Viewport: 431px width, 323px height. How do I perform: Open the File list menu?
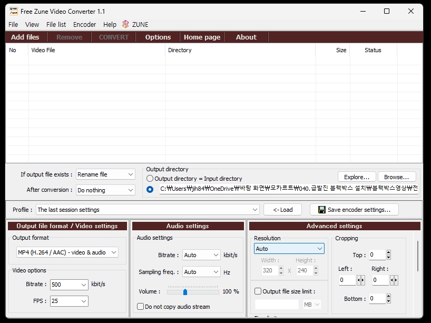click(56, 24)
